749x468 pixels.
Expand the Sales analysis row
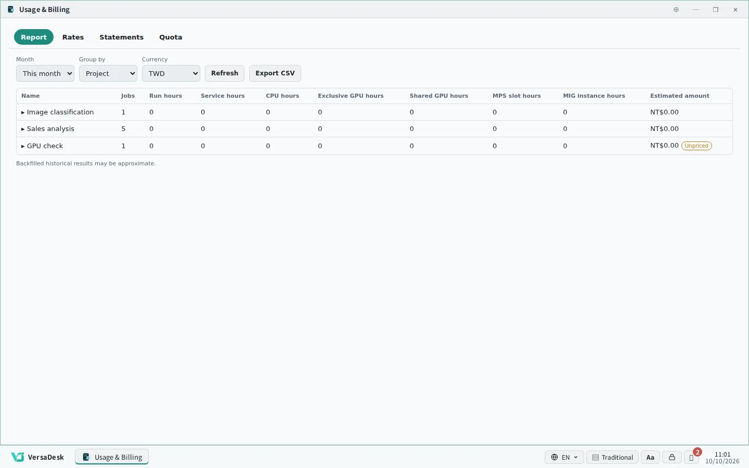[x=23, y=129]
